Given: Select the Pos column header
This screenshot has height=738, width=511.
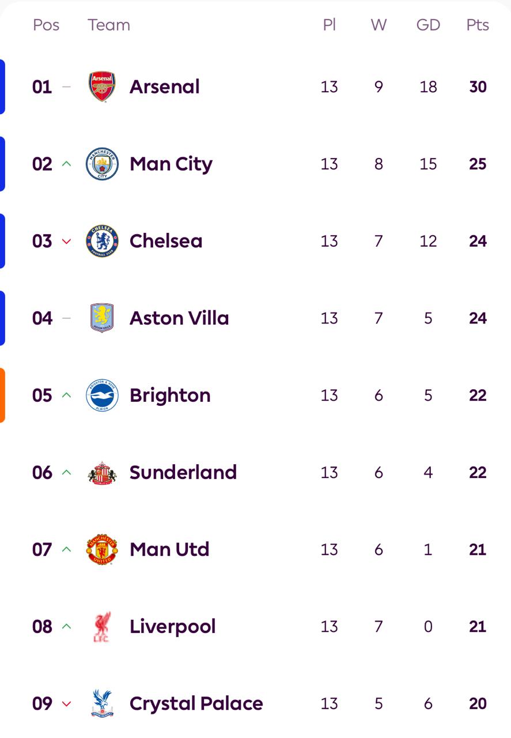Looking at the screenshot, I should [46, 25].
